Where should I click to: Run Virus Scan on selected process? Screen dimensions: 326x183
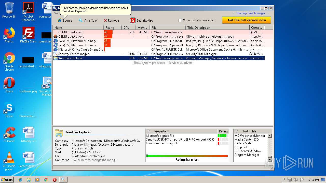click(88, 20)
